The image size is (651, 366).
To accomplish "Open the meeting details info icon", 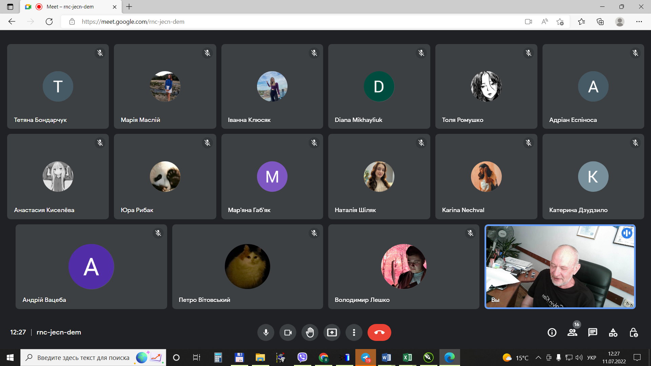I will coord(552,332).
